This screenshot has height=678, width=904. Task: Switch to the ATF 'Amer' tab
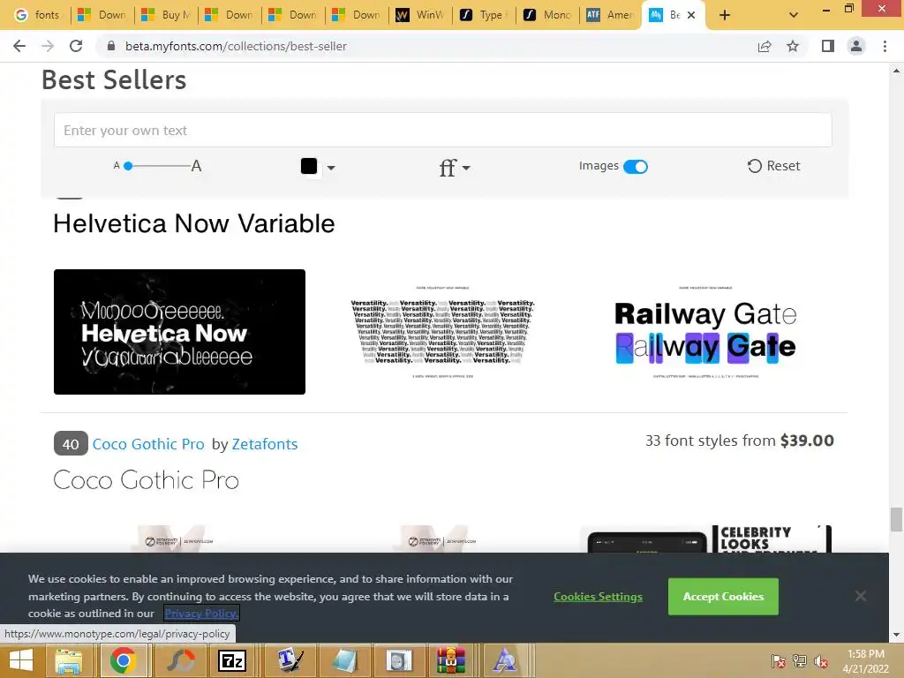click(x=611, y=15)
